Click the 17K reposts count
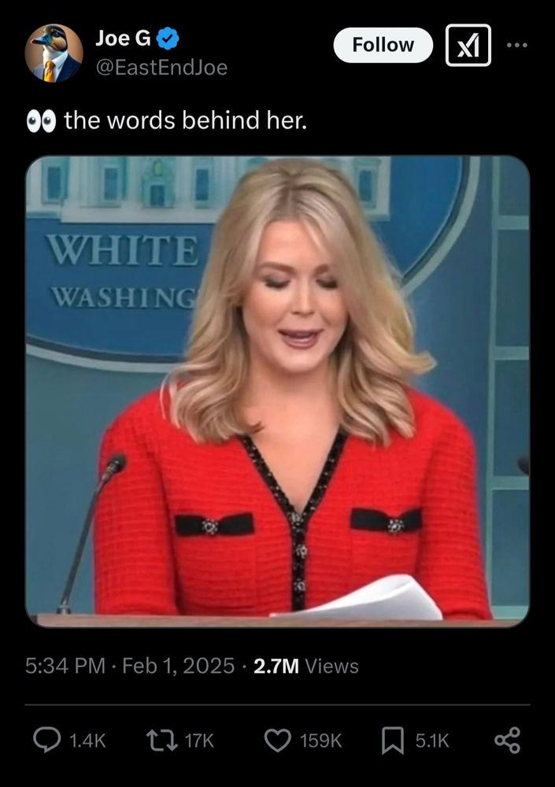555x787 pixels. pos(199,741)
